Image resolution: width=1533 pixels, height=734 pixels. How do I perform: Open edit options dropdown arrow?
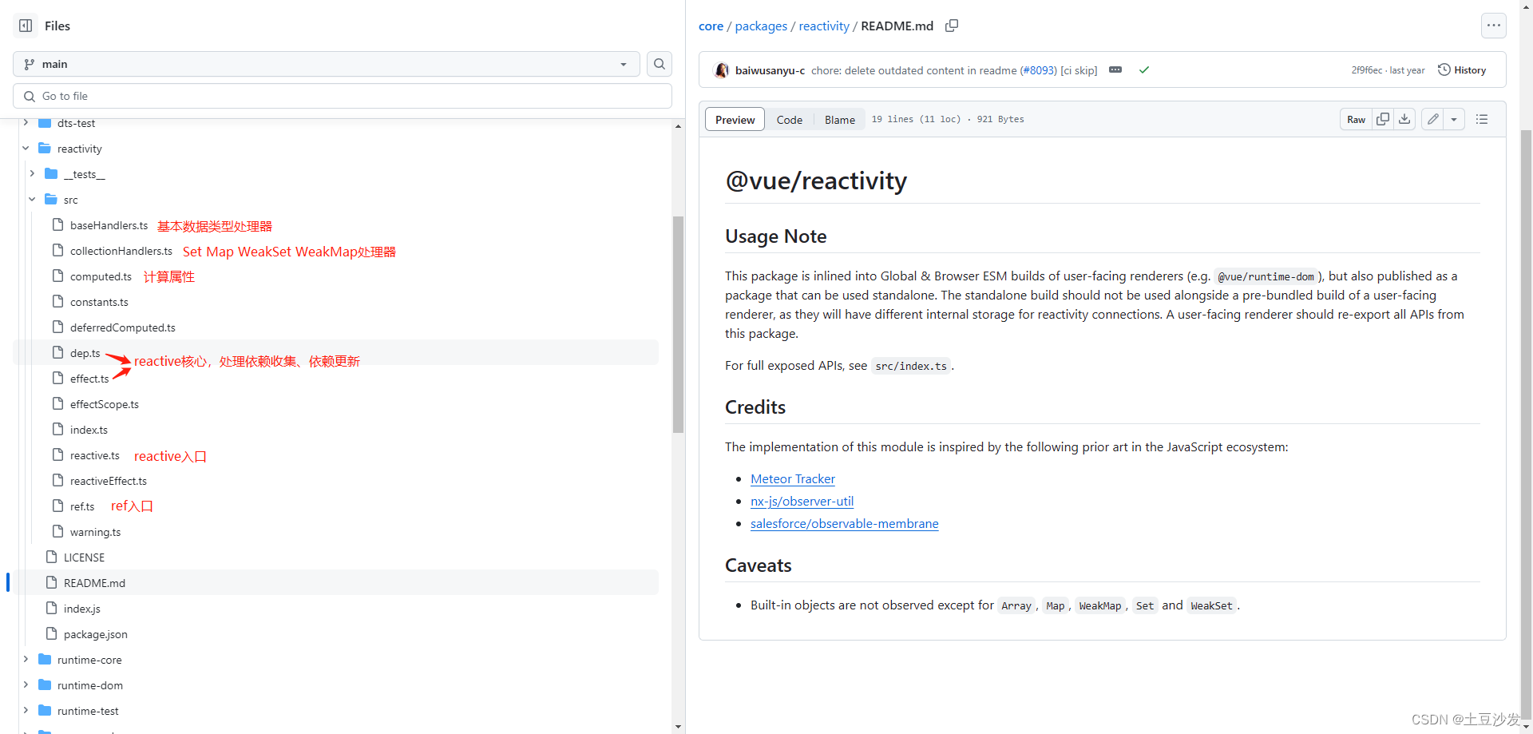coord(1454,119)
